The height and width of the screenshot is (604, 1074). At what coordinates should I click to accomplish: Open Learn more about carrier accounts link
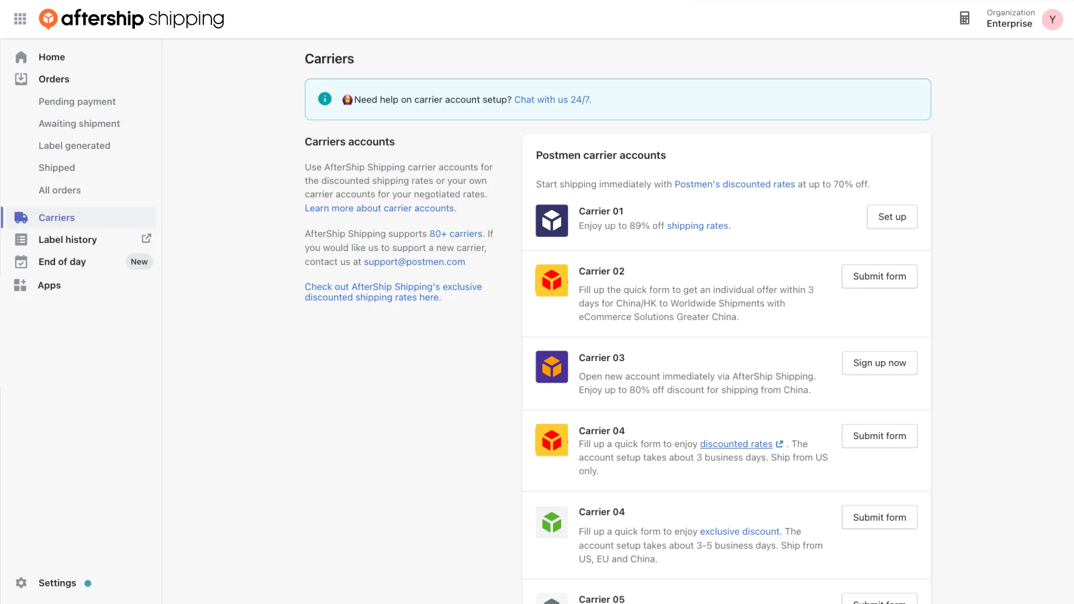tap(381, 208)
